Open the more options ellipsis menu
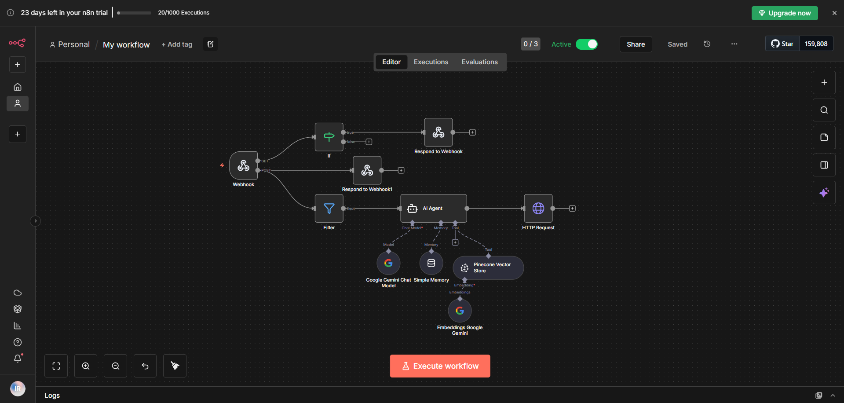Image resolution: width=844 pixels, height=403 pixels. tap(734, 44)
